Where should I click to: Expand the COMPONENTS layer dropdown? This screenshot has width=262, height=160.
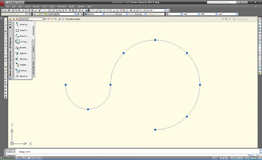point(75,14)
